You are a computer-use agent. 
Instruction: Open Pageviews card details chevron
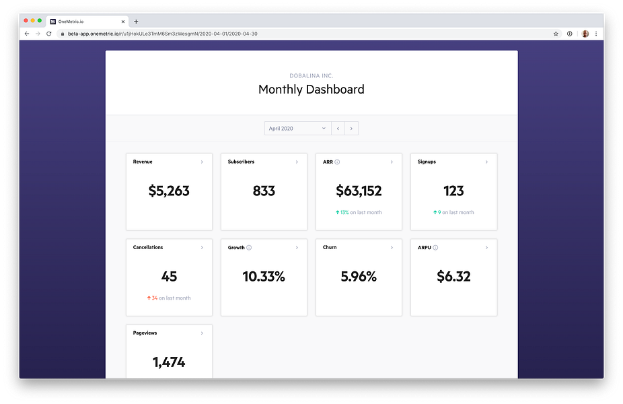(202, 333)
